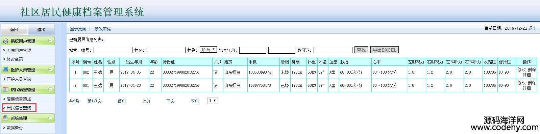The width and height of the screenshot is (540, 134).
Task: Open 居民信息查询 in the sidebar
Action: click(x=19, y=108)
